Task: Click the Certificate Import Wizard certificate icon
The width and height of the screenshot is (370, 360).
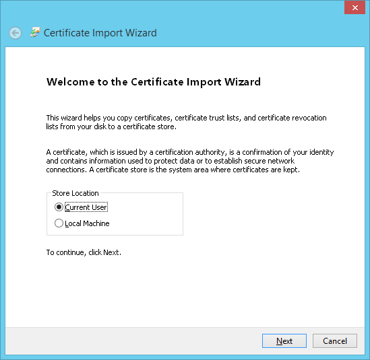Action: point(35,32)
